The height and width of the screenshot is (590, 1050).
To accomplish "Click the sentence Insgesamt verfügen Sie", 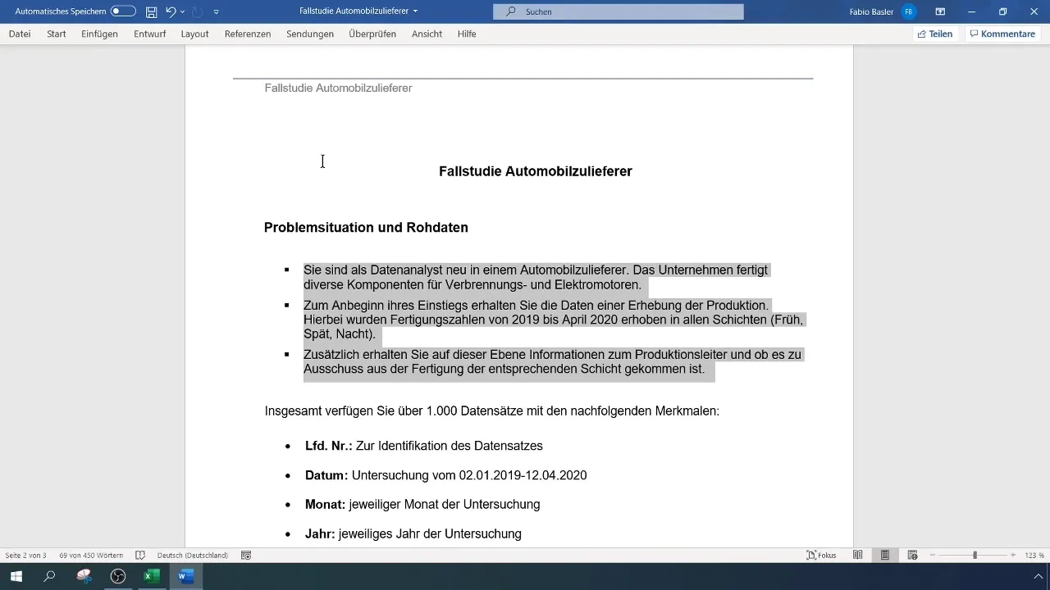I will coord(492,411).
